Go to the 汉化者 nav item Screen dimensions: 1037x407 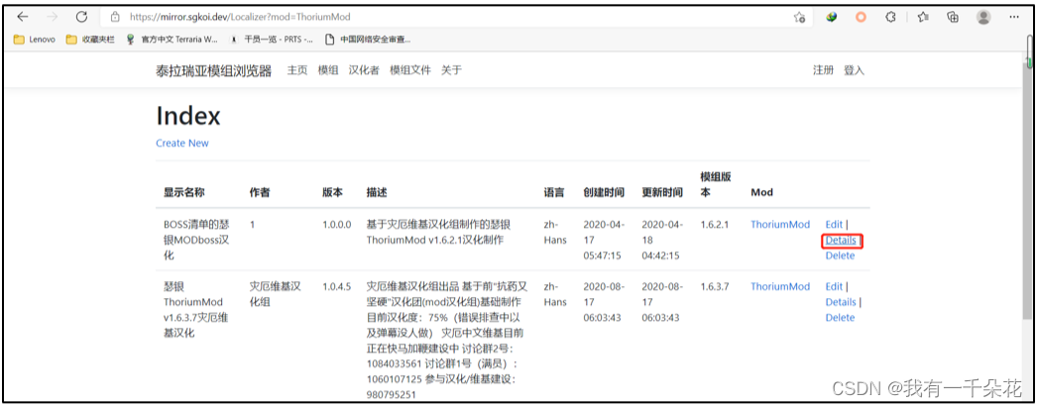pos(364,70)
